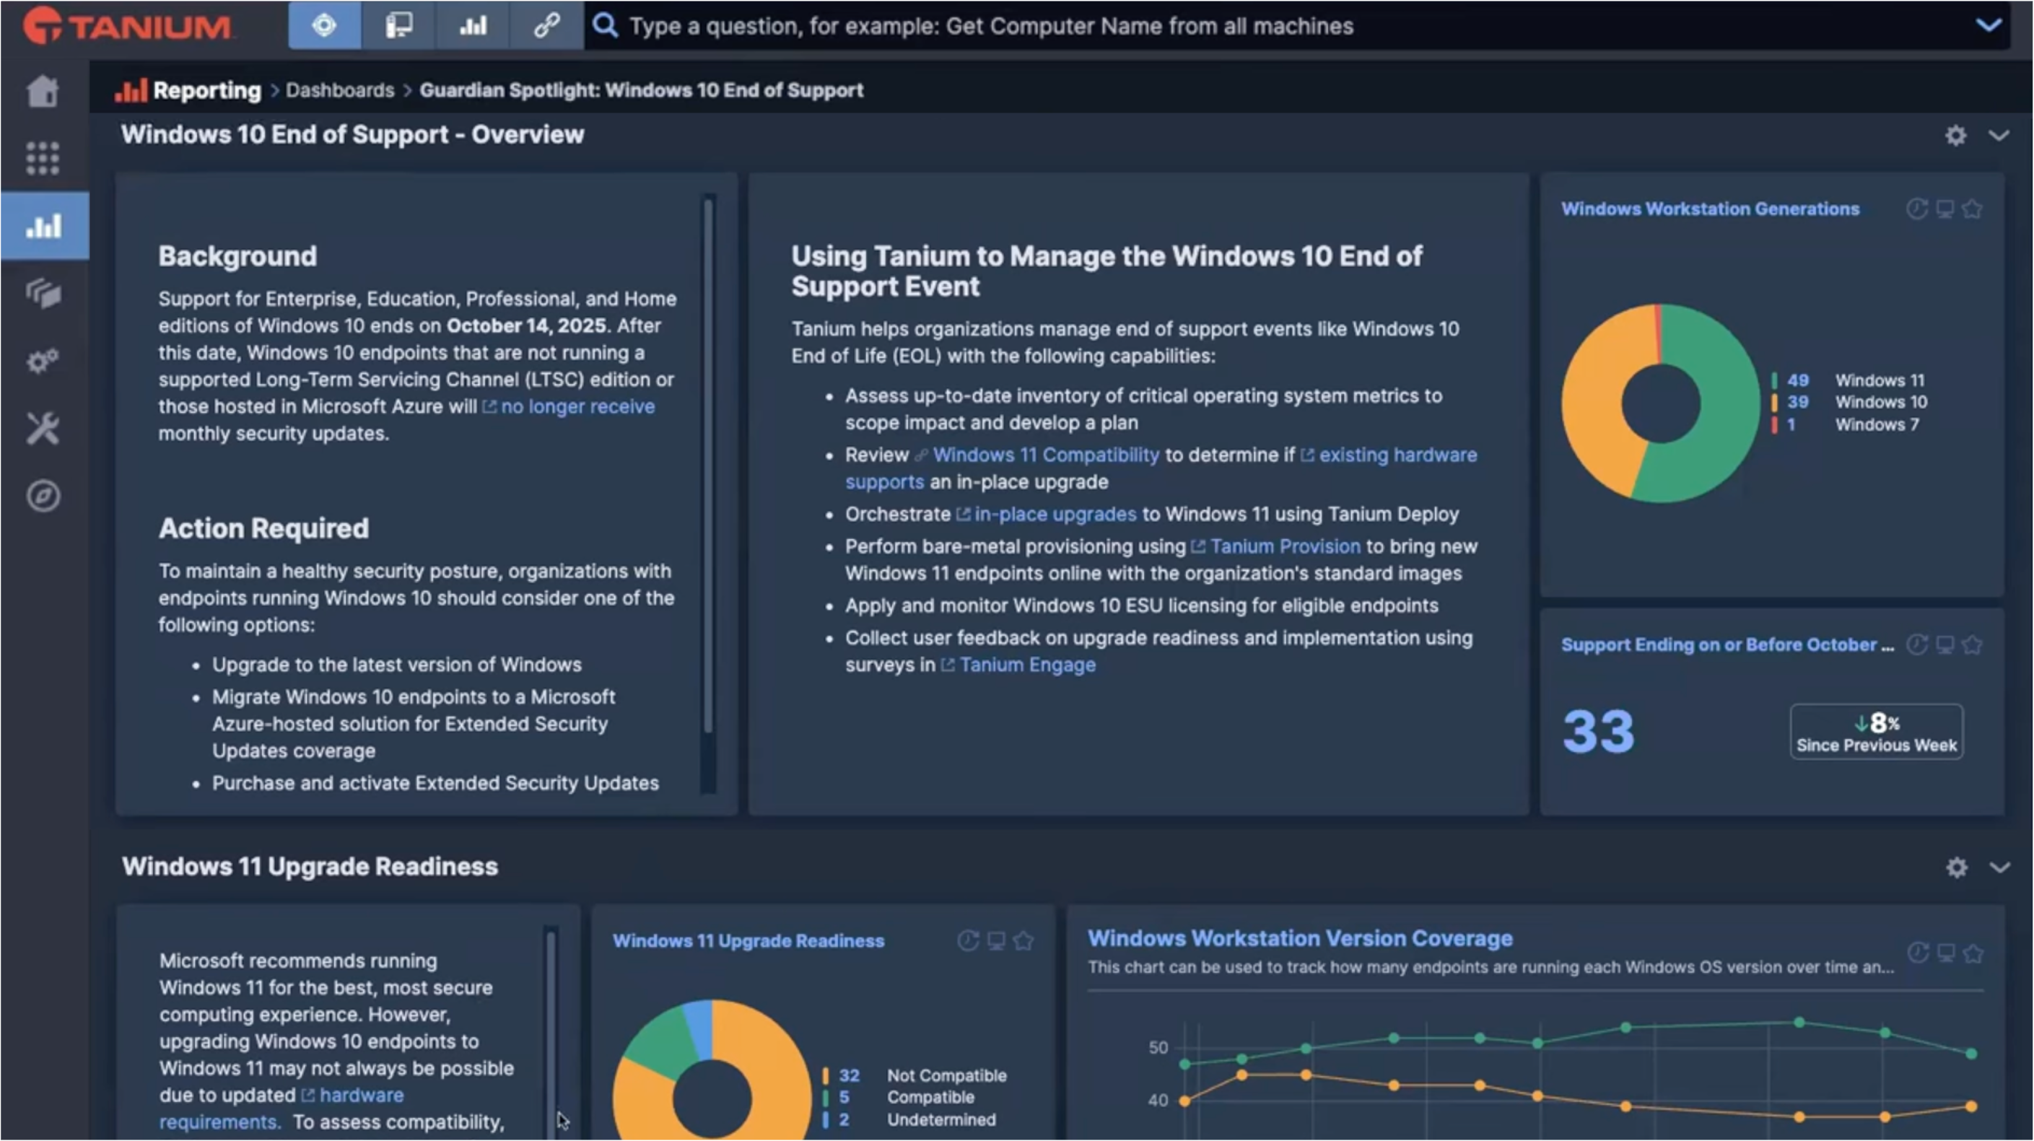Click history icon on Support Ending card
2034x1141 pixels.
(1917, 645)
